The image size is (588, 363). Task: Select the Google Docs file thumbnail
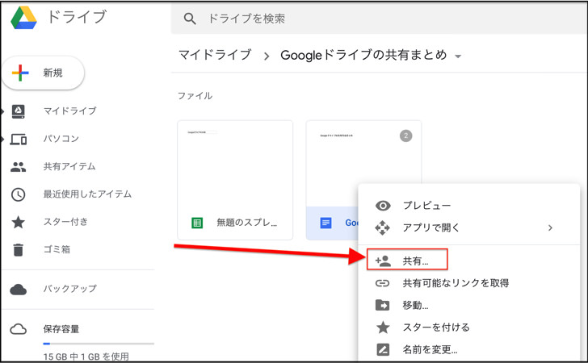click(363, 163)
